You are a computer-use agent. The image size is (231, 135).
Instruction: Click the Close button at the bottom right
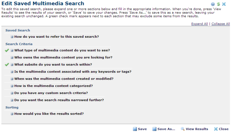tap(221, 129)
